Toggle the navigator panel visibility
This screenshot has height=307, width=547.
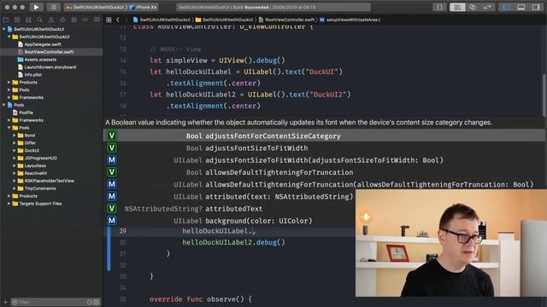(506, 7)
